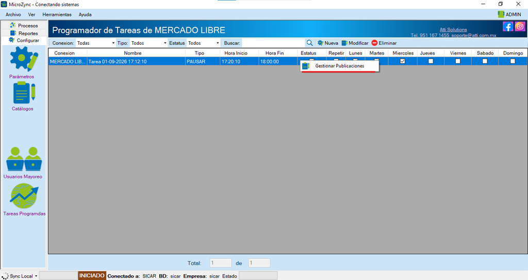Click the Facebook icon
Viewport: 528px width, 280px height.
click(508, 26)
